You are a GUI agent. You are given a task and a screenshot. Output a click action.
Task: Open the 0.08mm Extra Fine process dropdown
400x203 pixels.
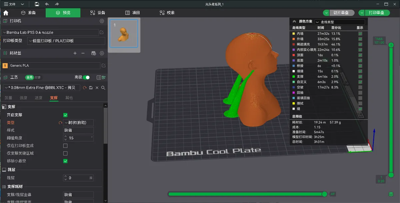click(42, 88)
